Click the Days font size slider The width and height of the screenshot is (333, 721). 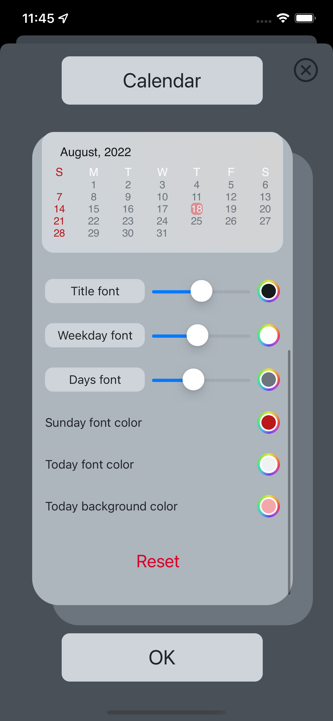click(x=201, y=380)
